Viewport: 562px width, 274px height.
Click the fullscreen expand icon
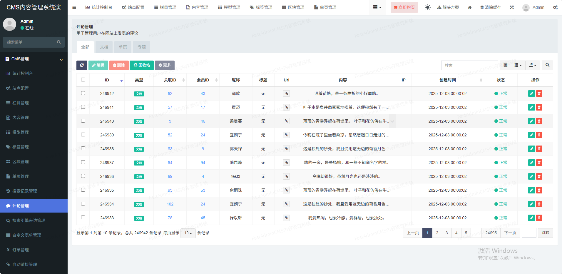pyautogui.click(x=512, y=7)
